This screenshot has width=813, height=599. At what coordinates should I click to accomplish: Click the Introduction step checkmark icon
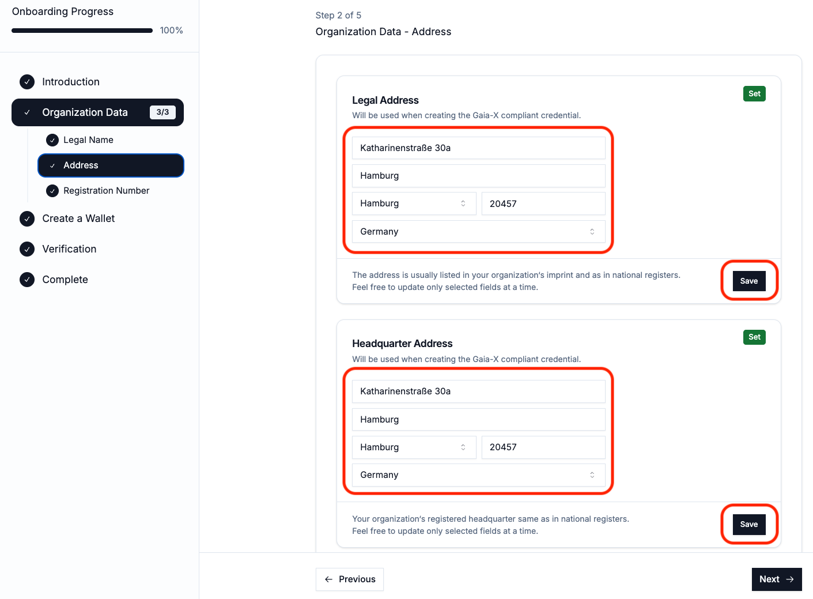pyautogui.click(x=27, y=82)
